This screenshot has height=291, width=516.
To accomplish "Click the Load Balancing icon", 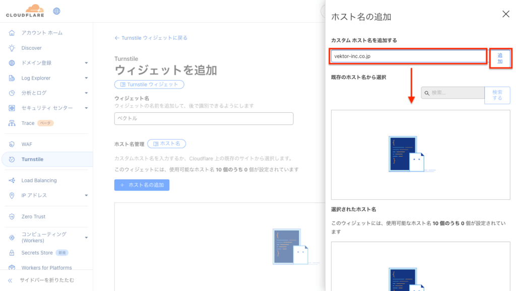I will coord(12,181).
